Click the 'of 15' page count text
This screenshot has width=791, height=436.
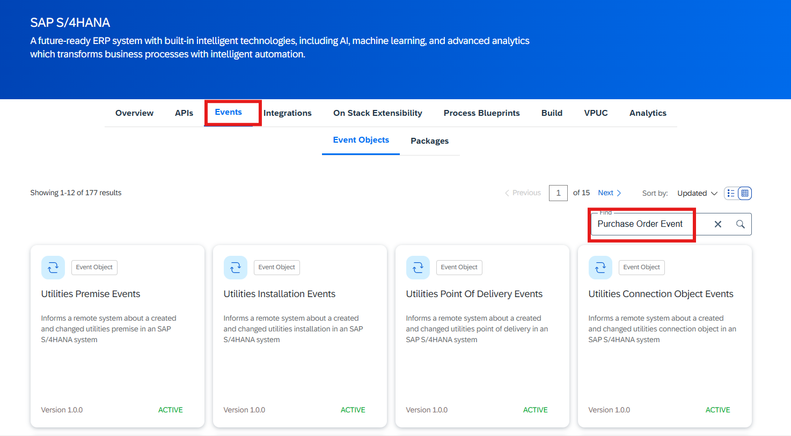point(581,193)
